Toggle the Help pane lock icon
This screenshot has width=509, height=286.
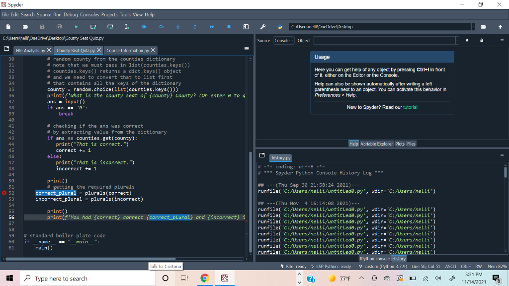[x=482, y=40]
